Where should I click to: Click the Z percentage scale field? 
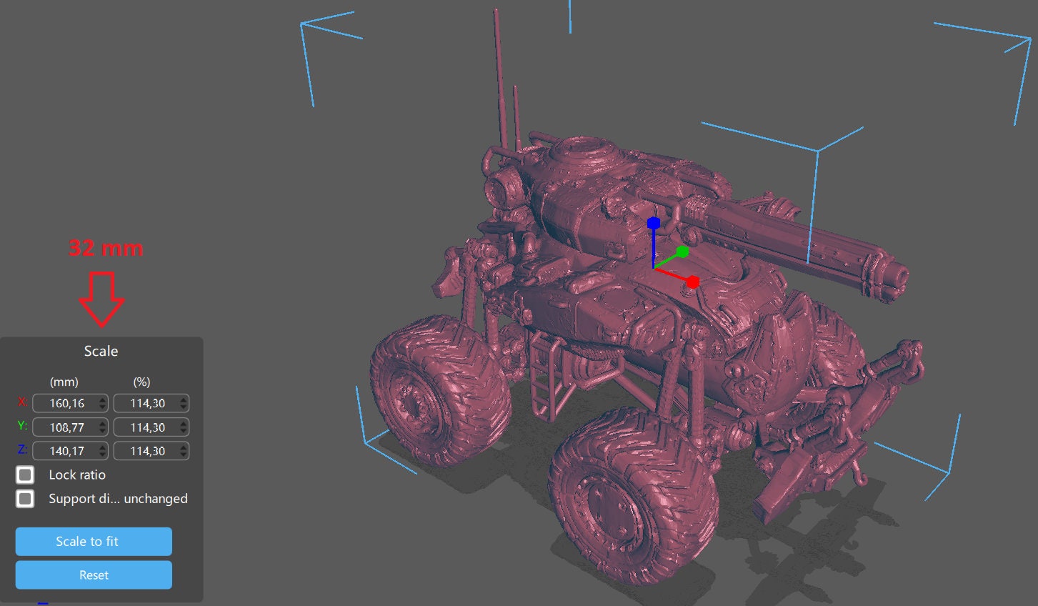146,451
